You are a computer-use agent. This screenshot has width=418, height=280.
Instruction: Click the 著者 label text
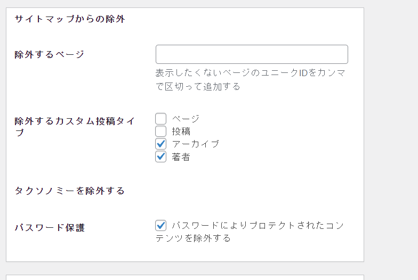click(181, 157)
